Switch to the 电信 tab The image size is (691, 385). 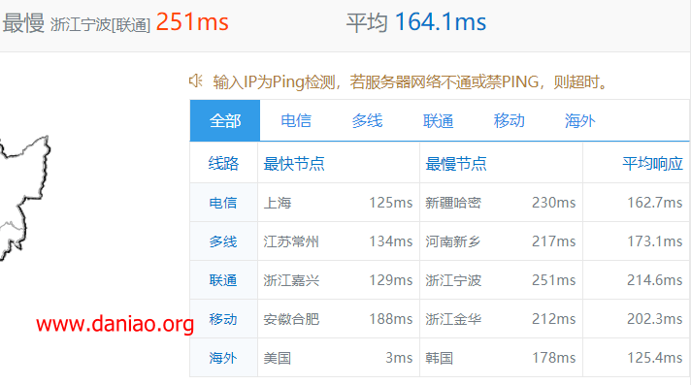(296, 120)
